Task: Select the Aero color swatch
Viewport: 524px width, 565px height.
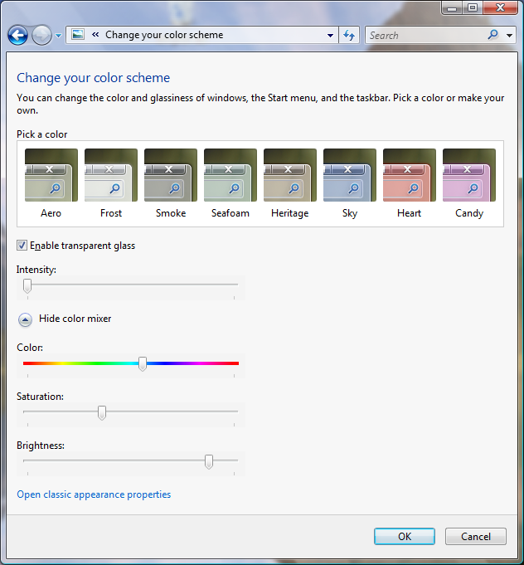Action: [x=51, y=175]
